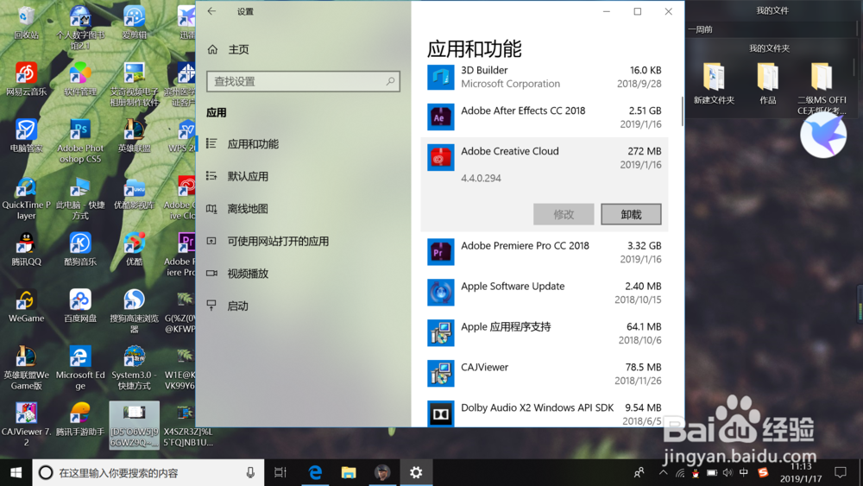Select the Microsoft Edge desktop icon
Viewport: 863px width, 486px height.
[x=80, y=368]
